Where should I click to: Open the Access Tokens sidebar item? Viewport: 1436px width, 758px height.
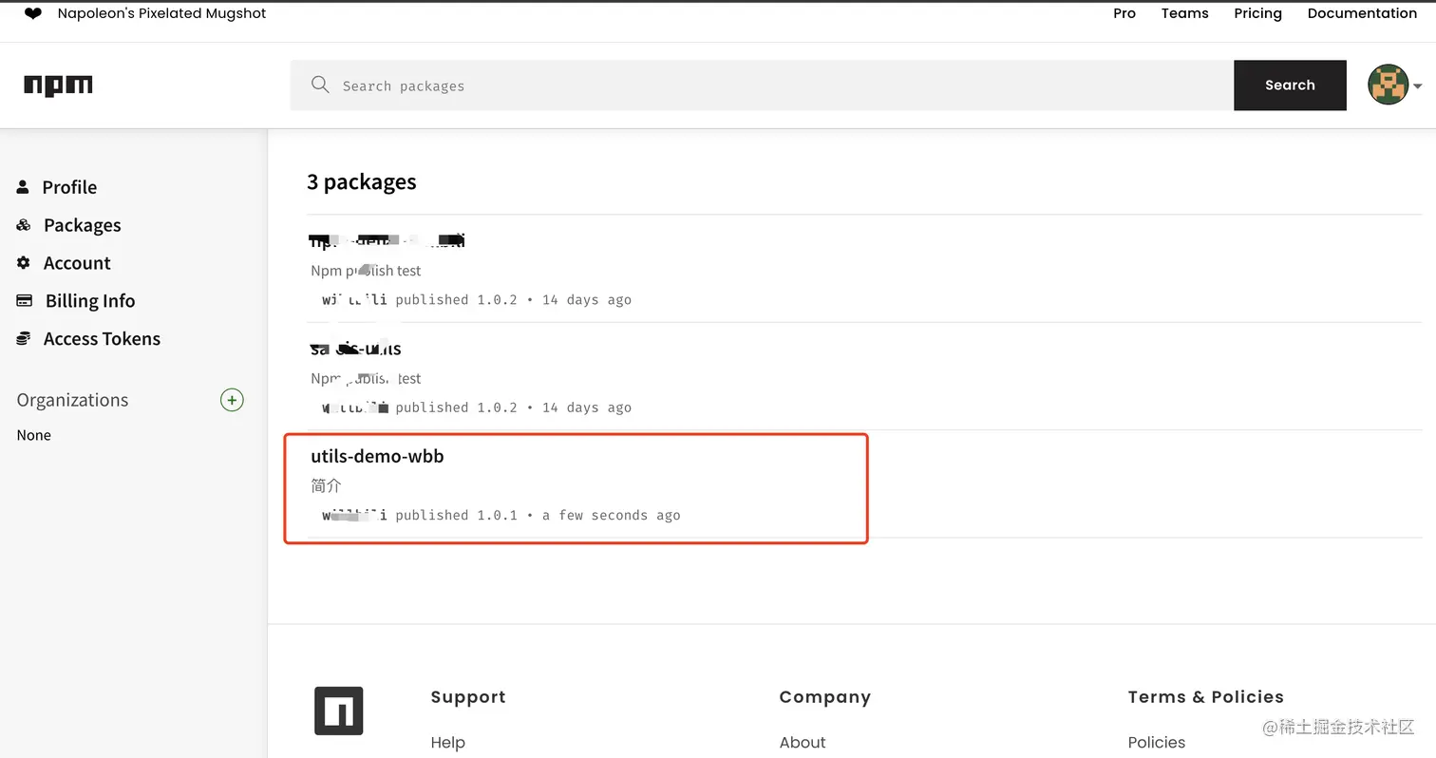tap(102, 339)
